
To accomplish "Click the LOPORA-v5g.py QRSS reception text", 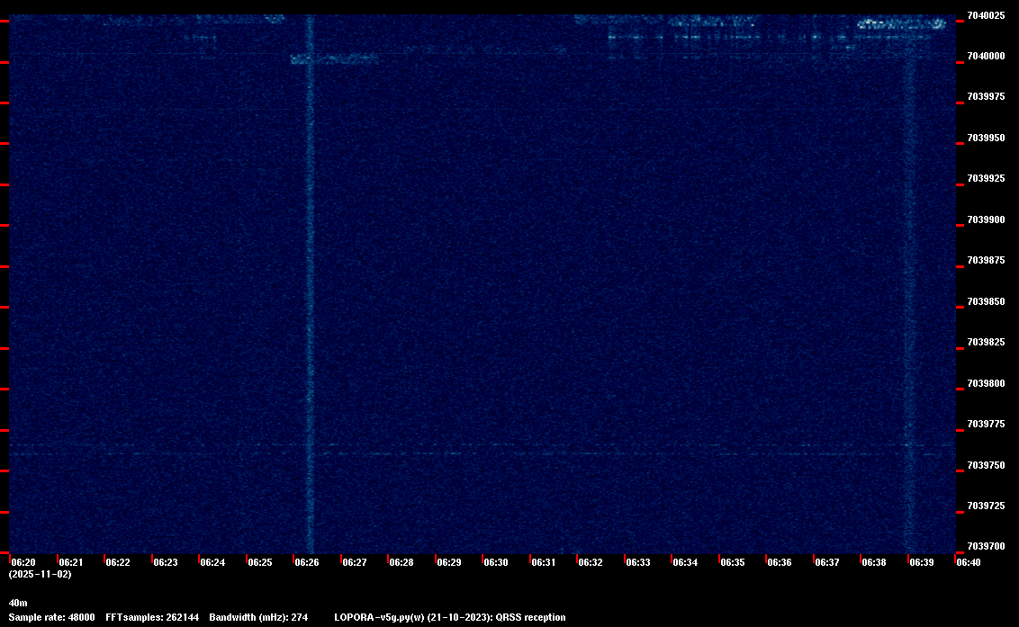I will click(x=450, y=618).
